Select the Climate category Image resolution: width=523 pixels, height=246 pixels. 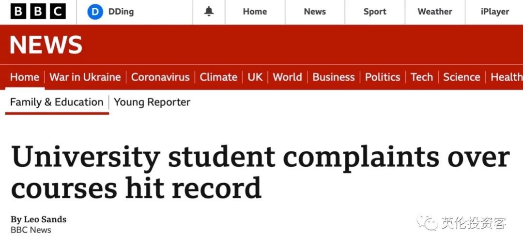(218, 77)
